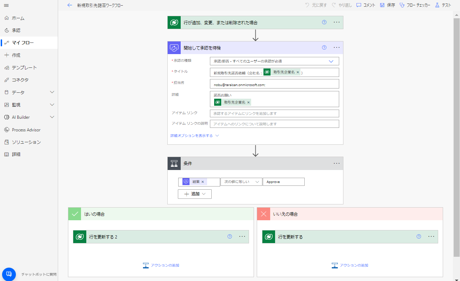Click the テスト flask icon
Image resolution: width=460 pixels, height=281 pixels.
(437, 5)
